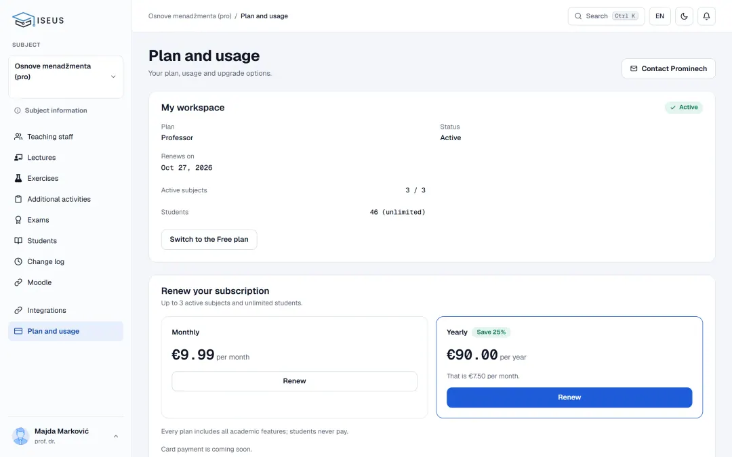Screen dimensions: 732x457
Task: Click the notifications bell icon
Action: click(706, 16)
